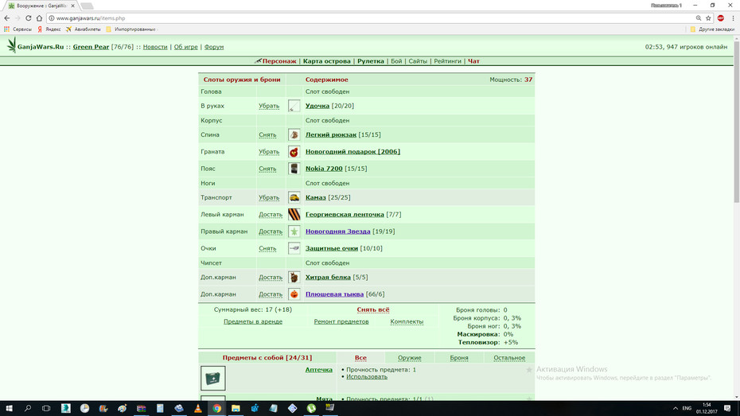Click Достать for Хитрая белка
This screenshot has height=416, width=740.
pyautogui.click(x=271, y=278)
